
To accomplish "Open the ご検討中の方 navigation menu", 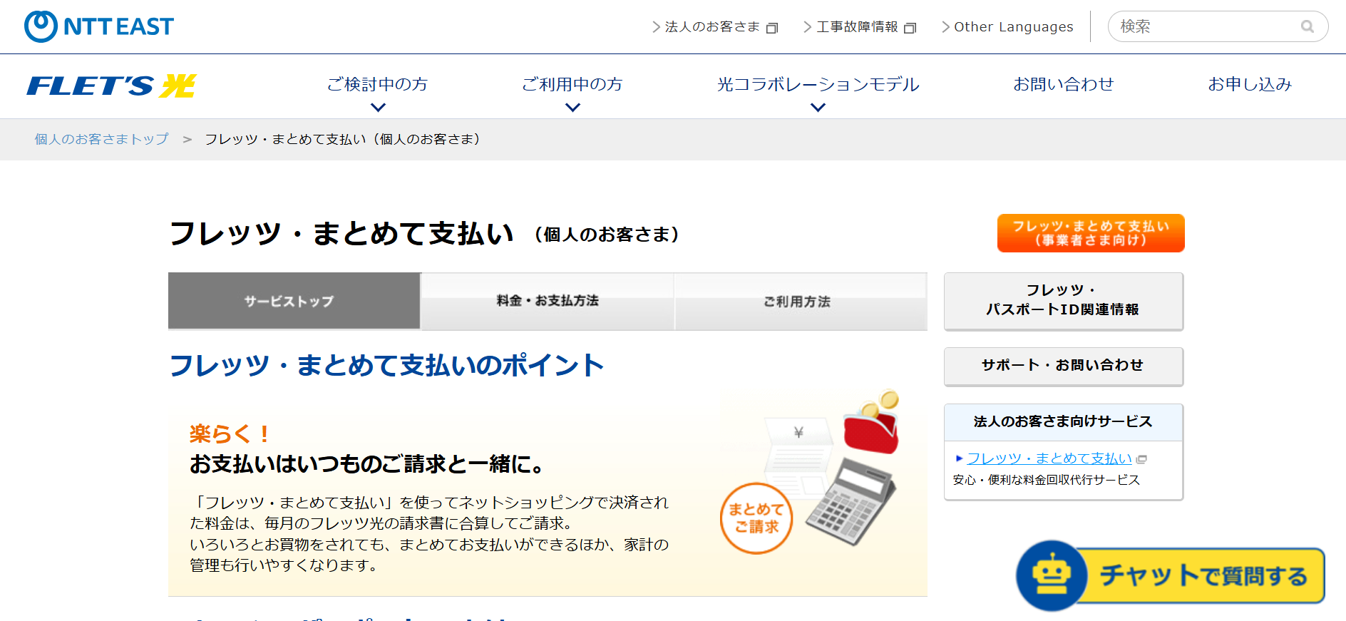I will (378, 85).
